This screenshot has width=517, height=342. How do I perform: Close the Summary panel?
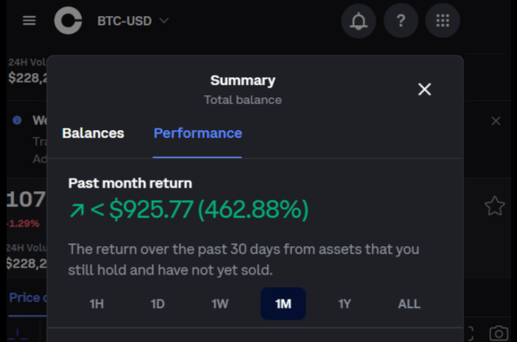pos(424,89)
